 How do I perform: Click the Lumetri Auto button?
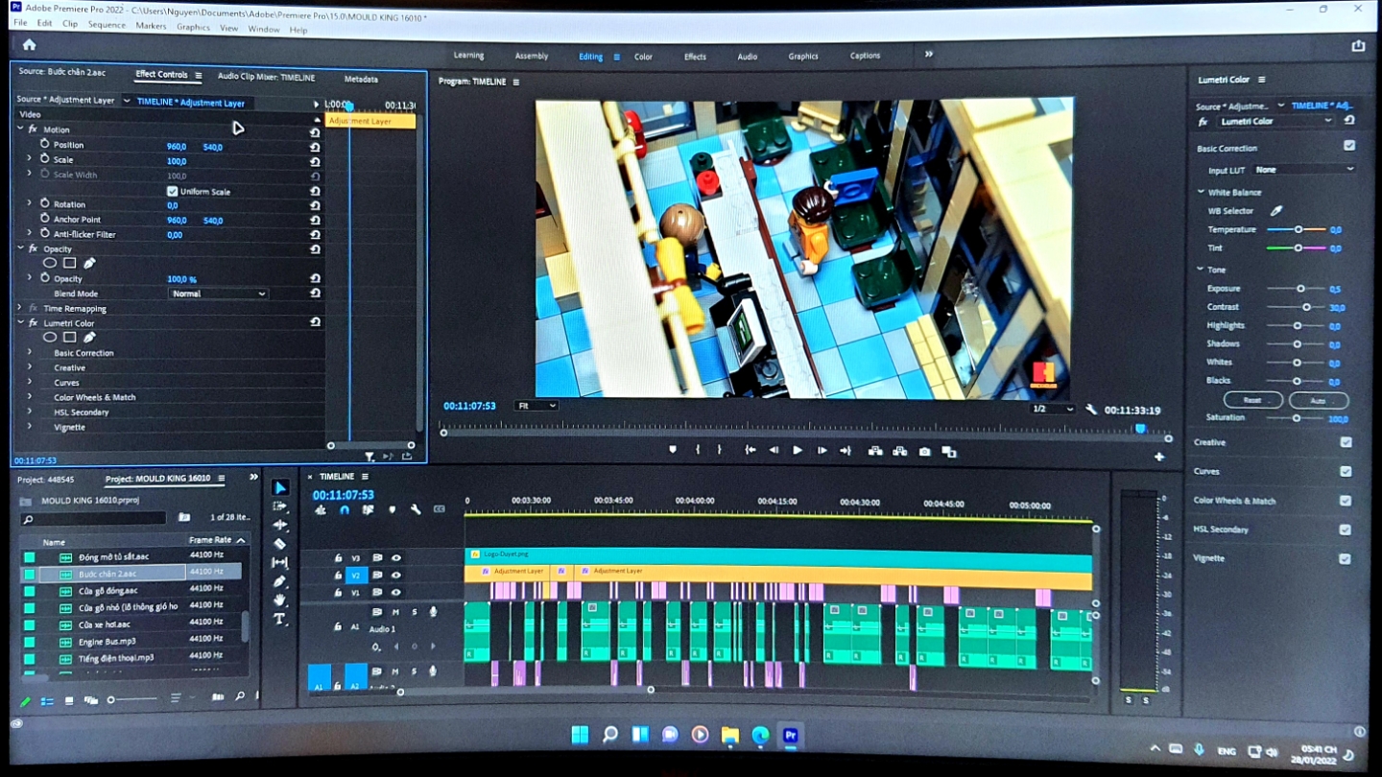(1319, 400)
